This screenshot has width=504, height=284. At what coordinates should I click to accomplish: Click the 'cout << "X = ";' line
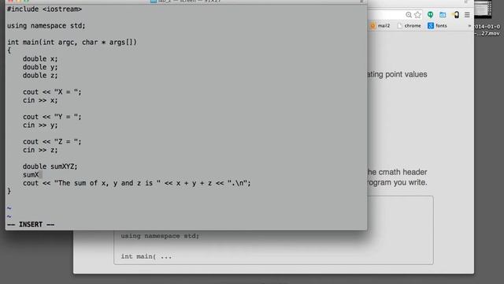point(52,92)
